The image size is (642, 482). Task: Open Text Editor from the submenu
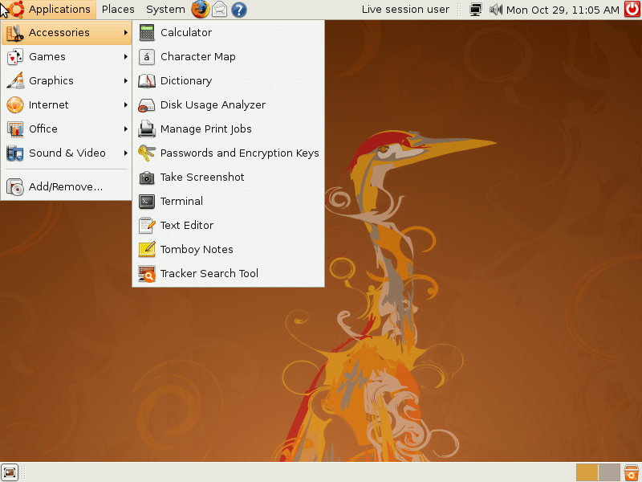pos(229,226)
